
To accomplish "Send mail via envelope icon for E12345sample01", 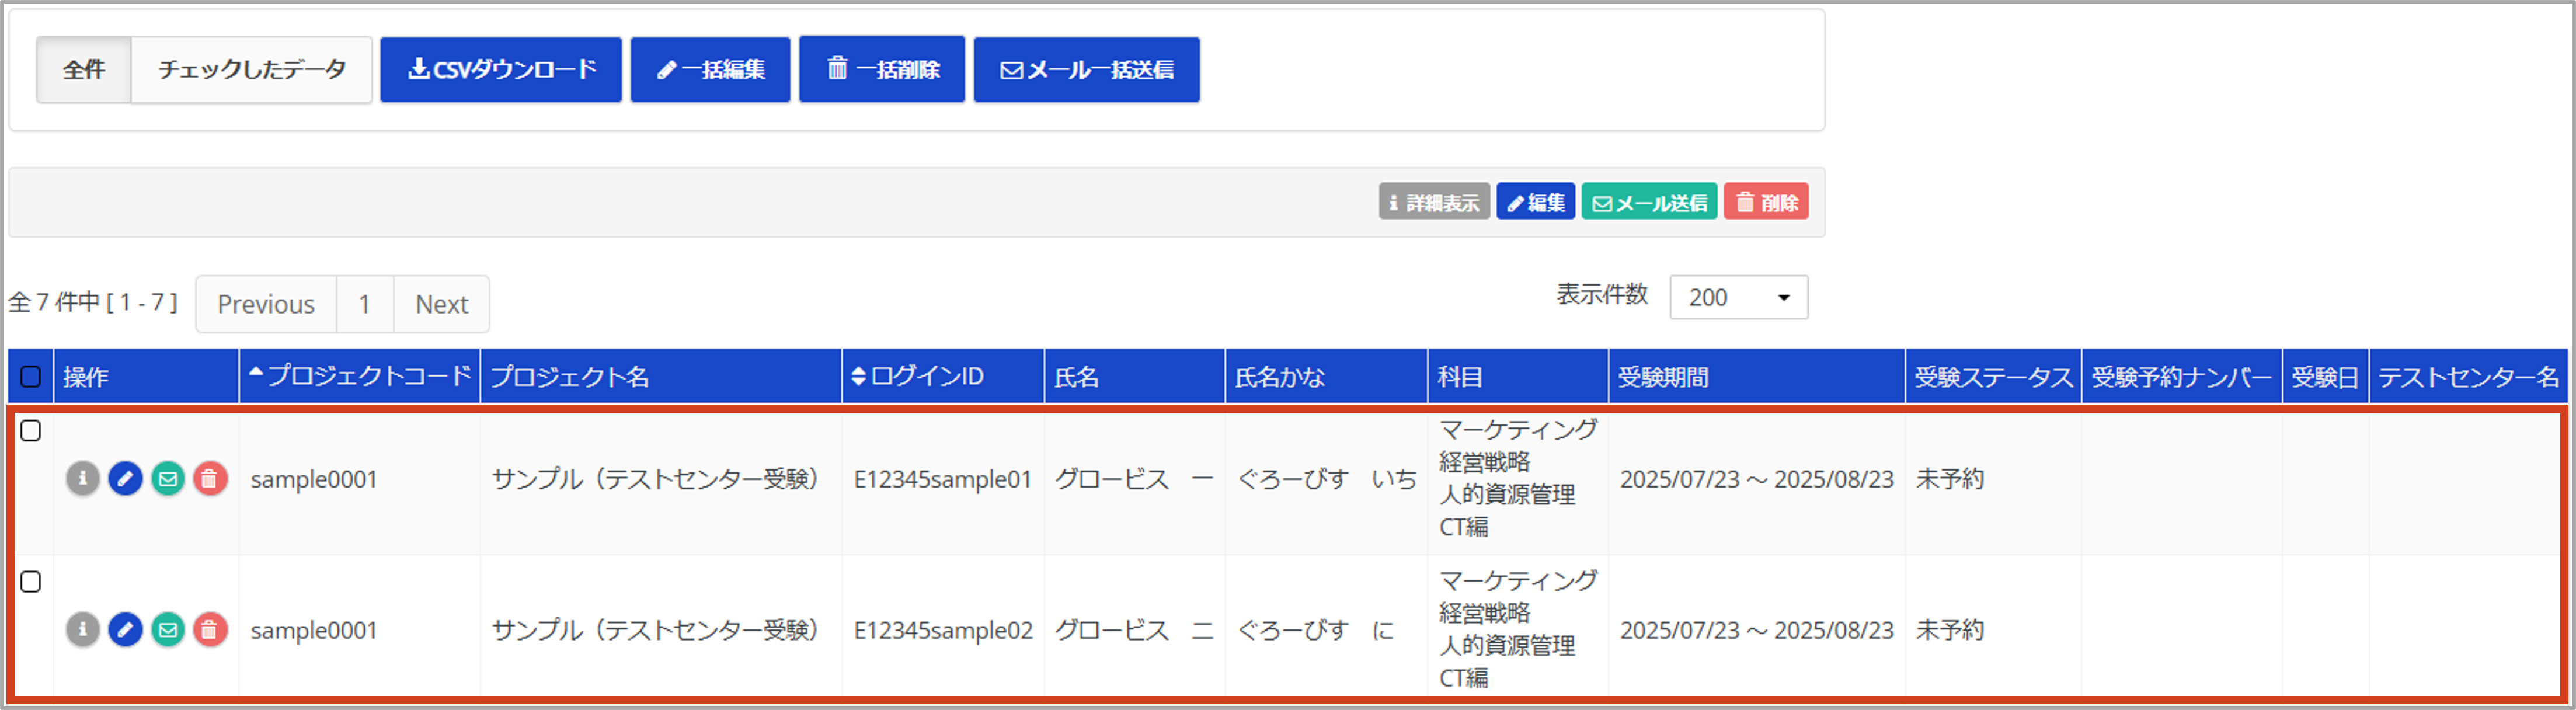I will tap(168, 479).
